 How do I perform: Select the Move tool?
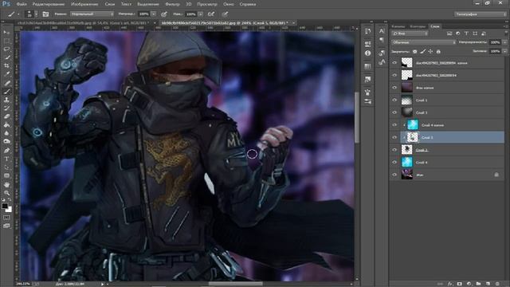click(x=6, y=32)
